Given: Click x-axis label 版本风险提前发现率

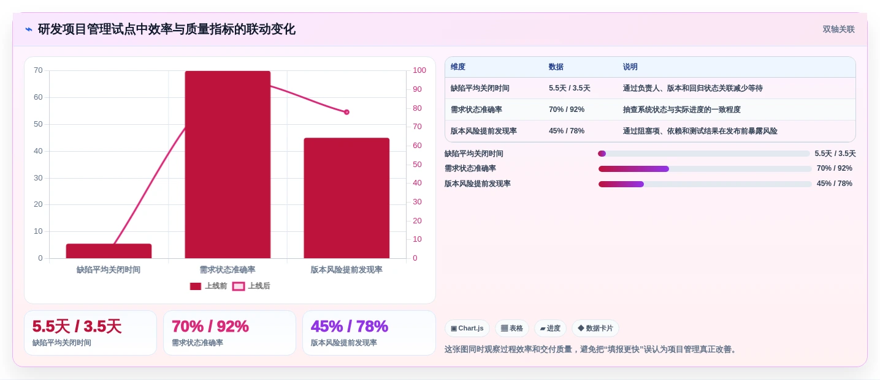Looking at the screenshot, I should tap(346, 270).
